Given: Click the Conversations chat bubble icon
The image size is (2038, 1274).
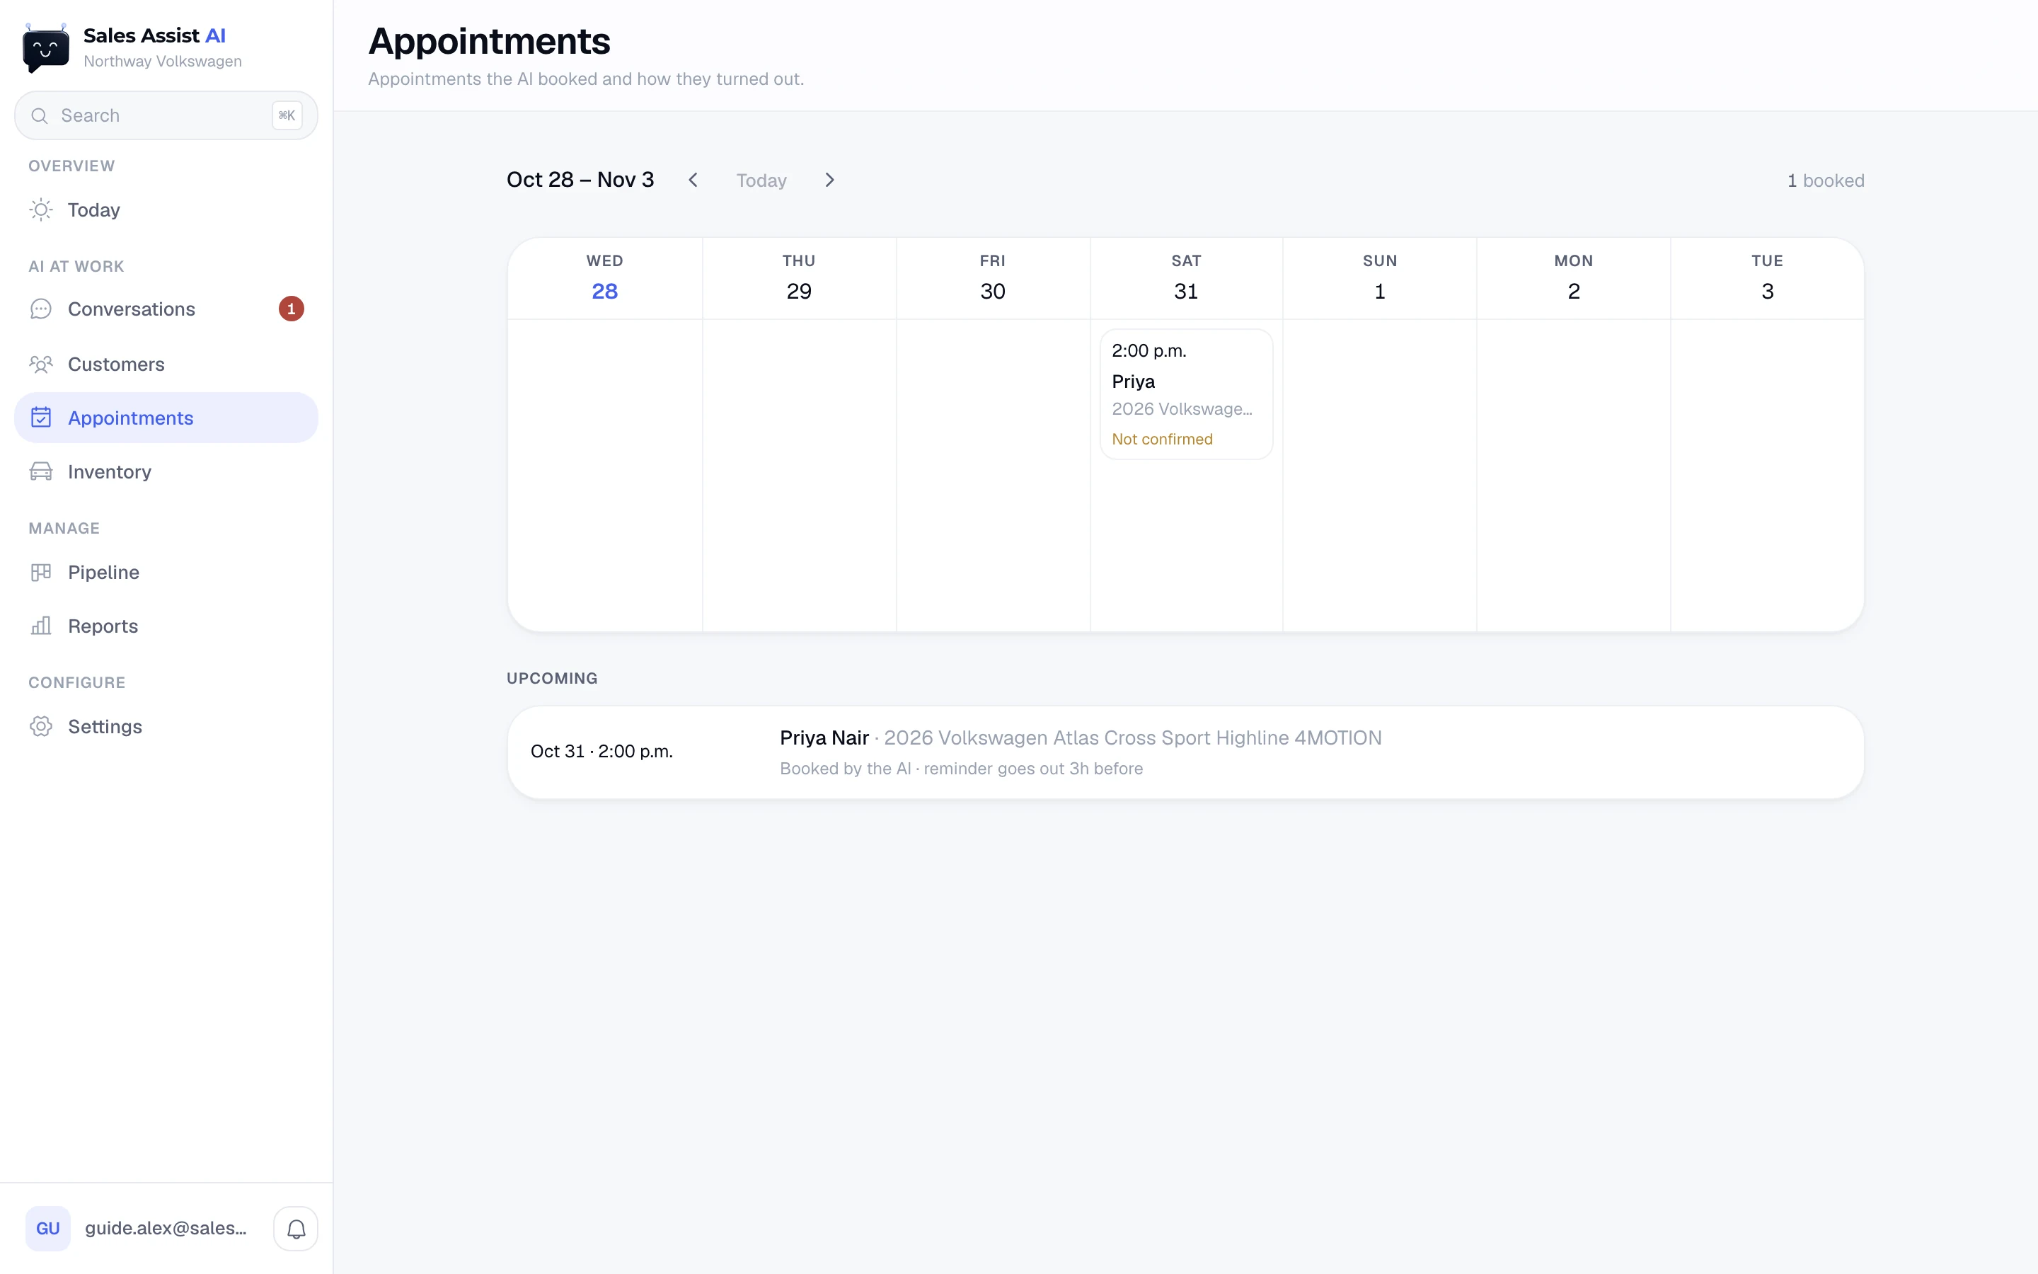Looking at the screenshot, I should [41, 309].
